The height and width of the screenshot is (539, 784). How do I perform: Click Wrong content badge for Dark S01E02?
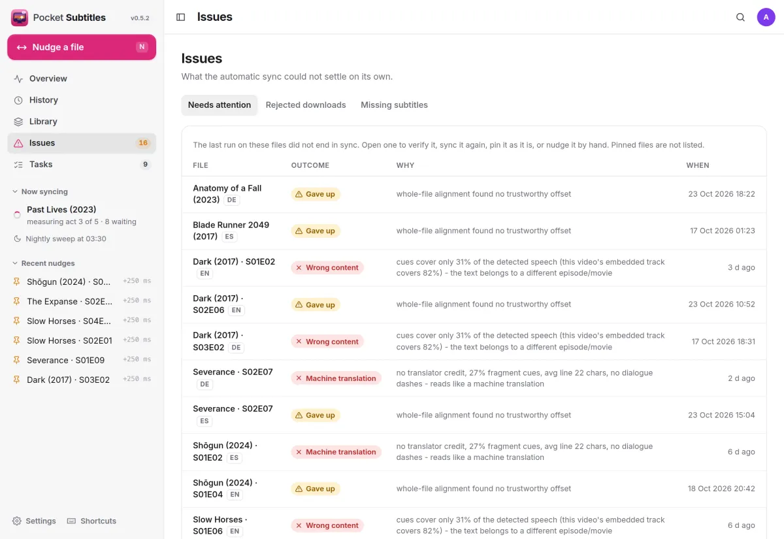click(327, 268)
